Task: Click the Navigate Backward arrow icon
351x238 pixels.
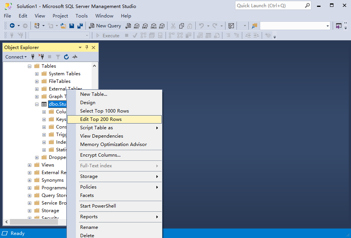Action: [x=12, y=26]
